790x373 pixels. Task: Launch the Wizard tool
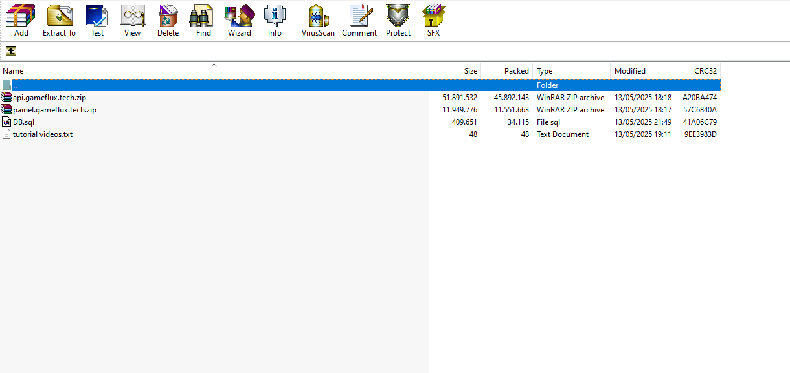pos(239,19)
